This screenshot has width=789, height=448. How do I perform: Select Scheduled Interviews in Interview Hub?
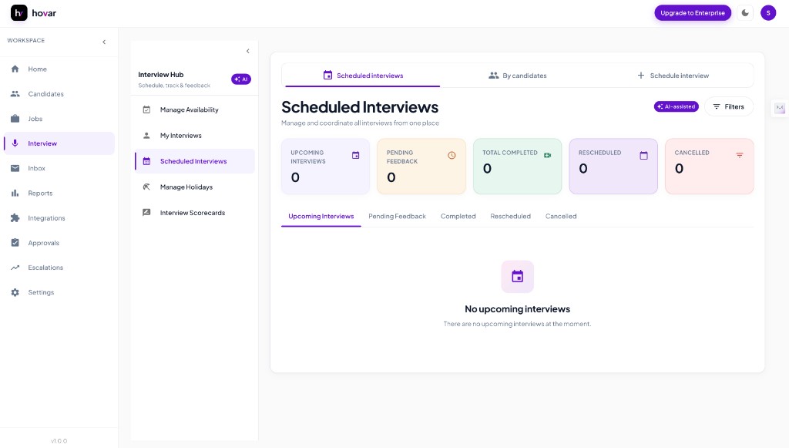click(195, 161)
